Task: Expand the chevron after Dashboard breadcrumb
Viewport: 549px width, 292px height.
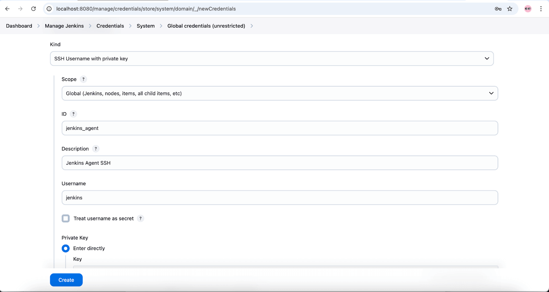Action: click(38, 26)
